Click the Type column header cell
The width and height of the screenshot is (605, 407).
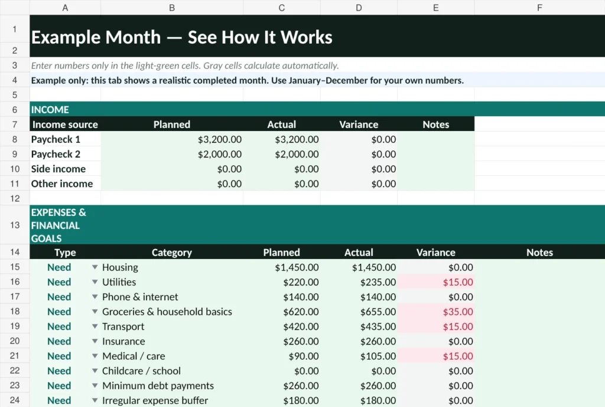pos(65,252)
